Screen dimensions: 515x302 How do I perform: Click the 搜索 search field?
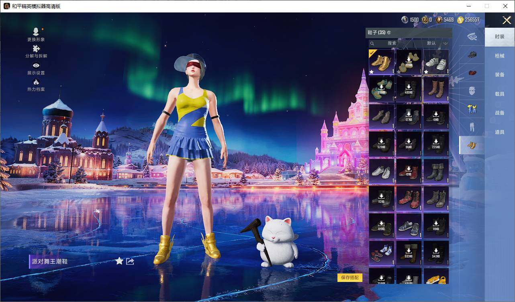392,43
